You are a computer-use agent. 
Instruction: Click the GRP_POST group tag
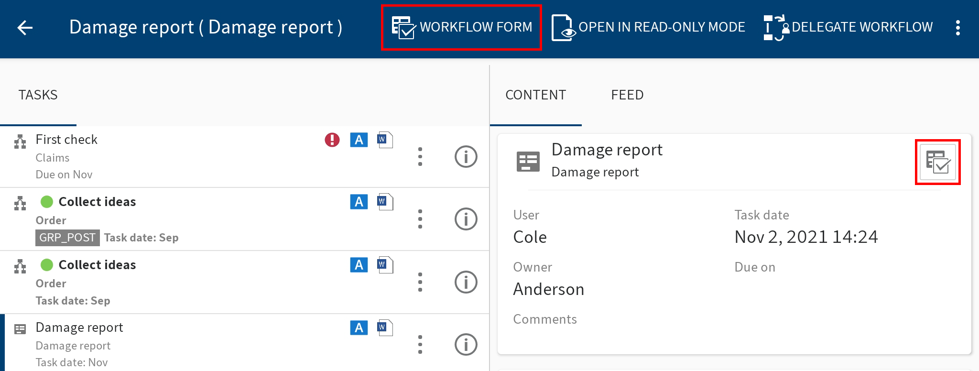[x=67, y=238]
